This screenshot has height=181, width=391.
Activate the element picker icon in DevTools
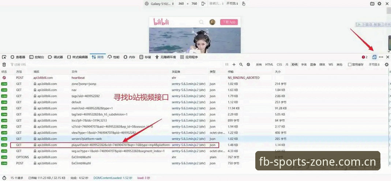4,57
